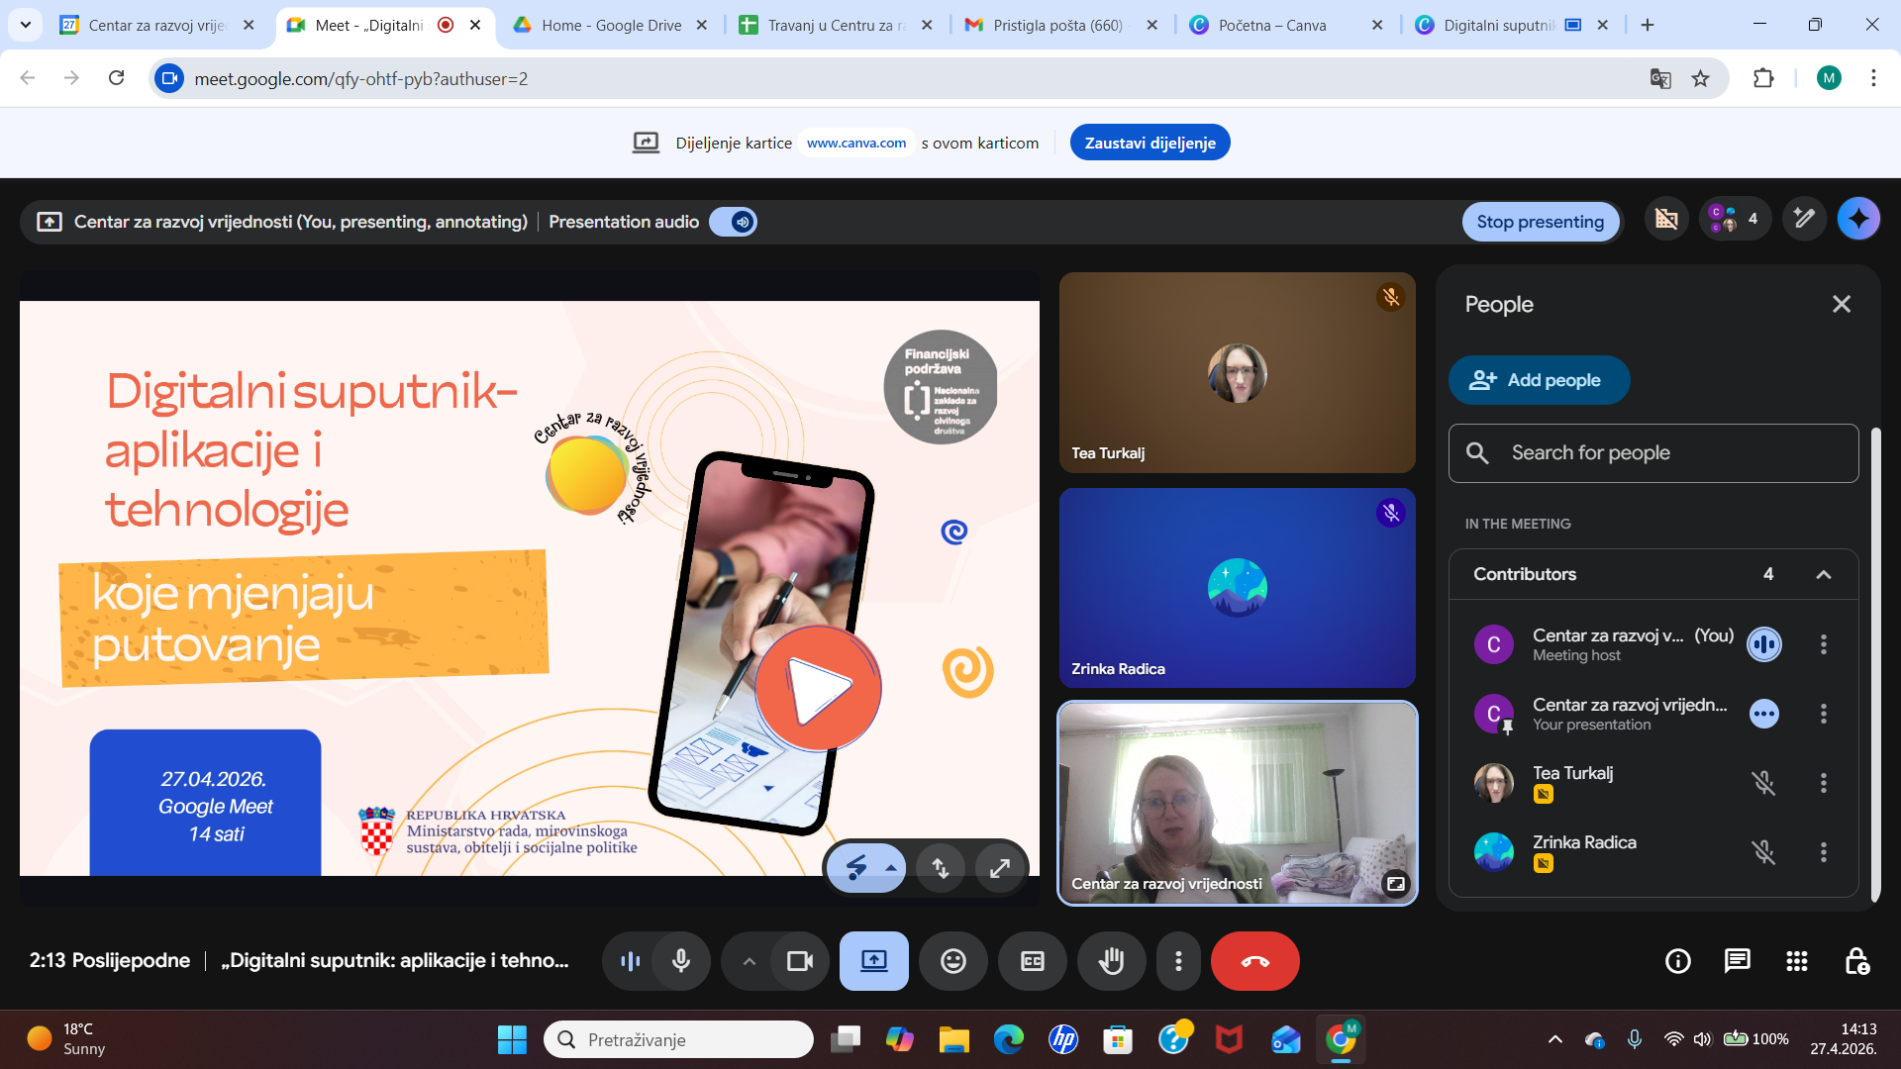The height and width of the screenshot is (1069, 1901).
Task: Turn on closed captions
Action: tap(1032, 961)
